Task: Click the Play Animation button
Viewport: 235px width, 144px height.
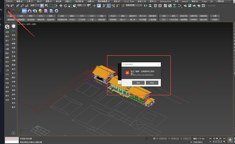Action: 217,139
